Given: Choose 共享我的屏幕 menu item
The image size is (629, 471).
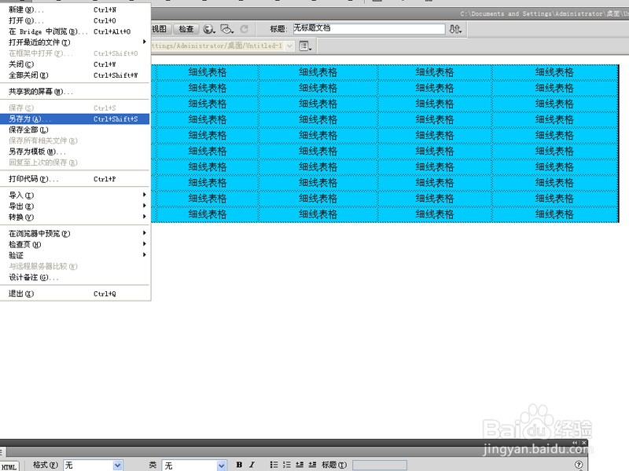Looking at the screenshot, I should (75, 92).
